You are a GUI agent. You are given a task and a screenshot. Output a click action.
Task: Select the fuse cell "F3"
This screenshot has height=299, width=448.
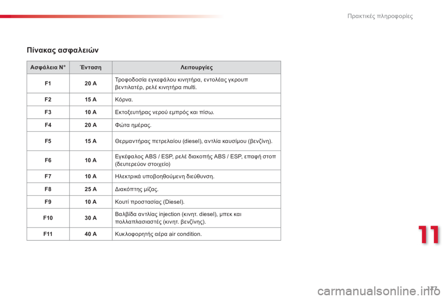(48, 112)
